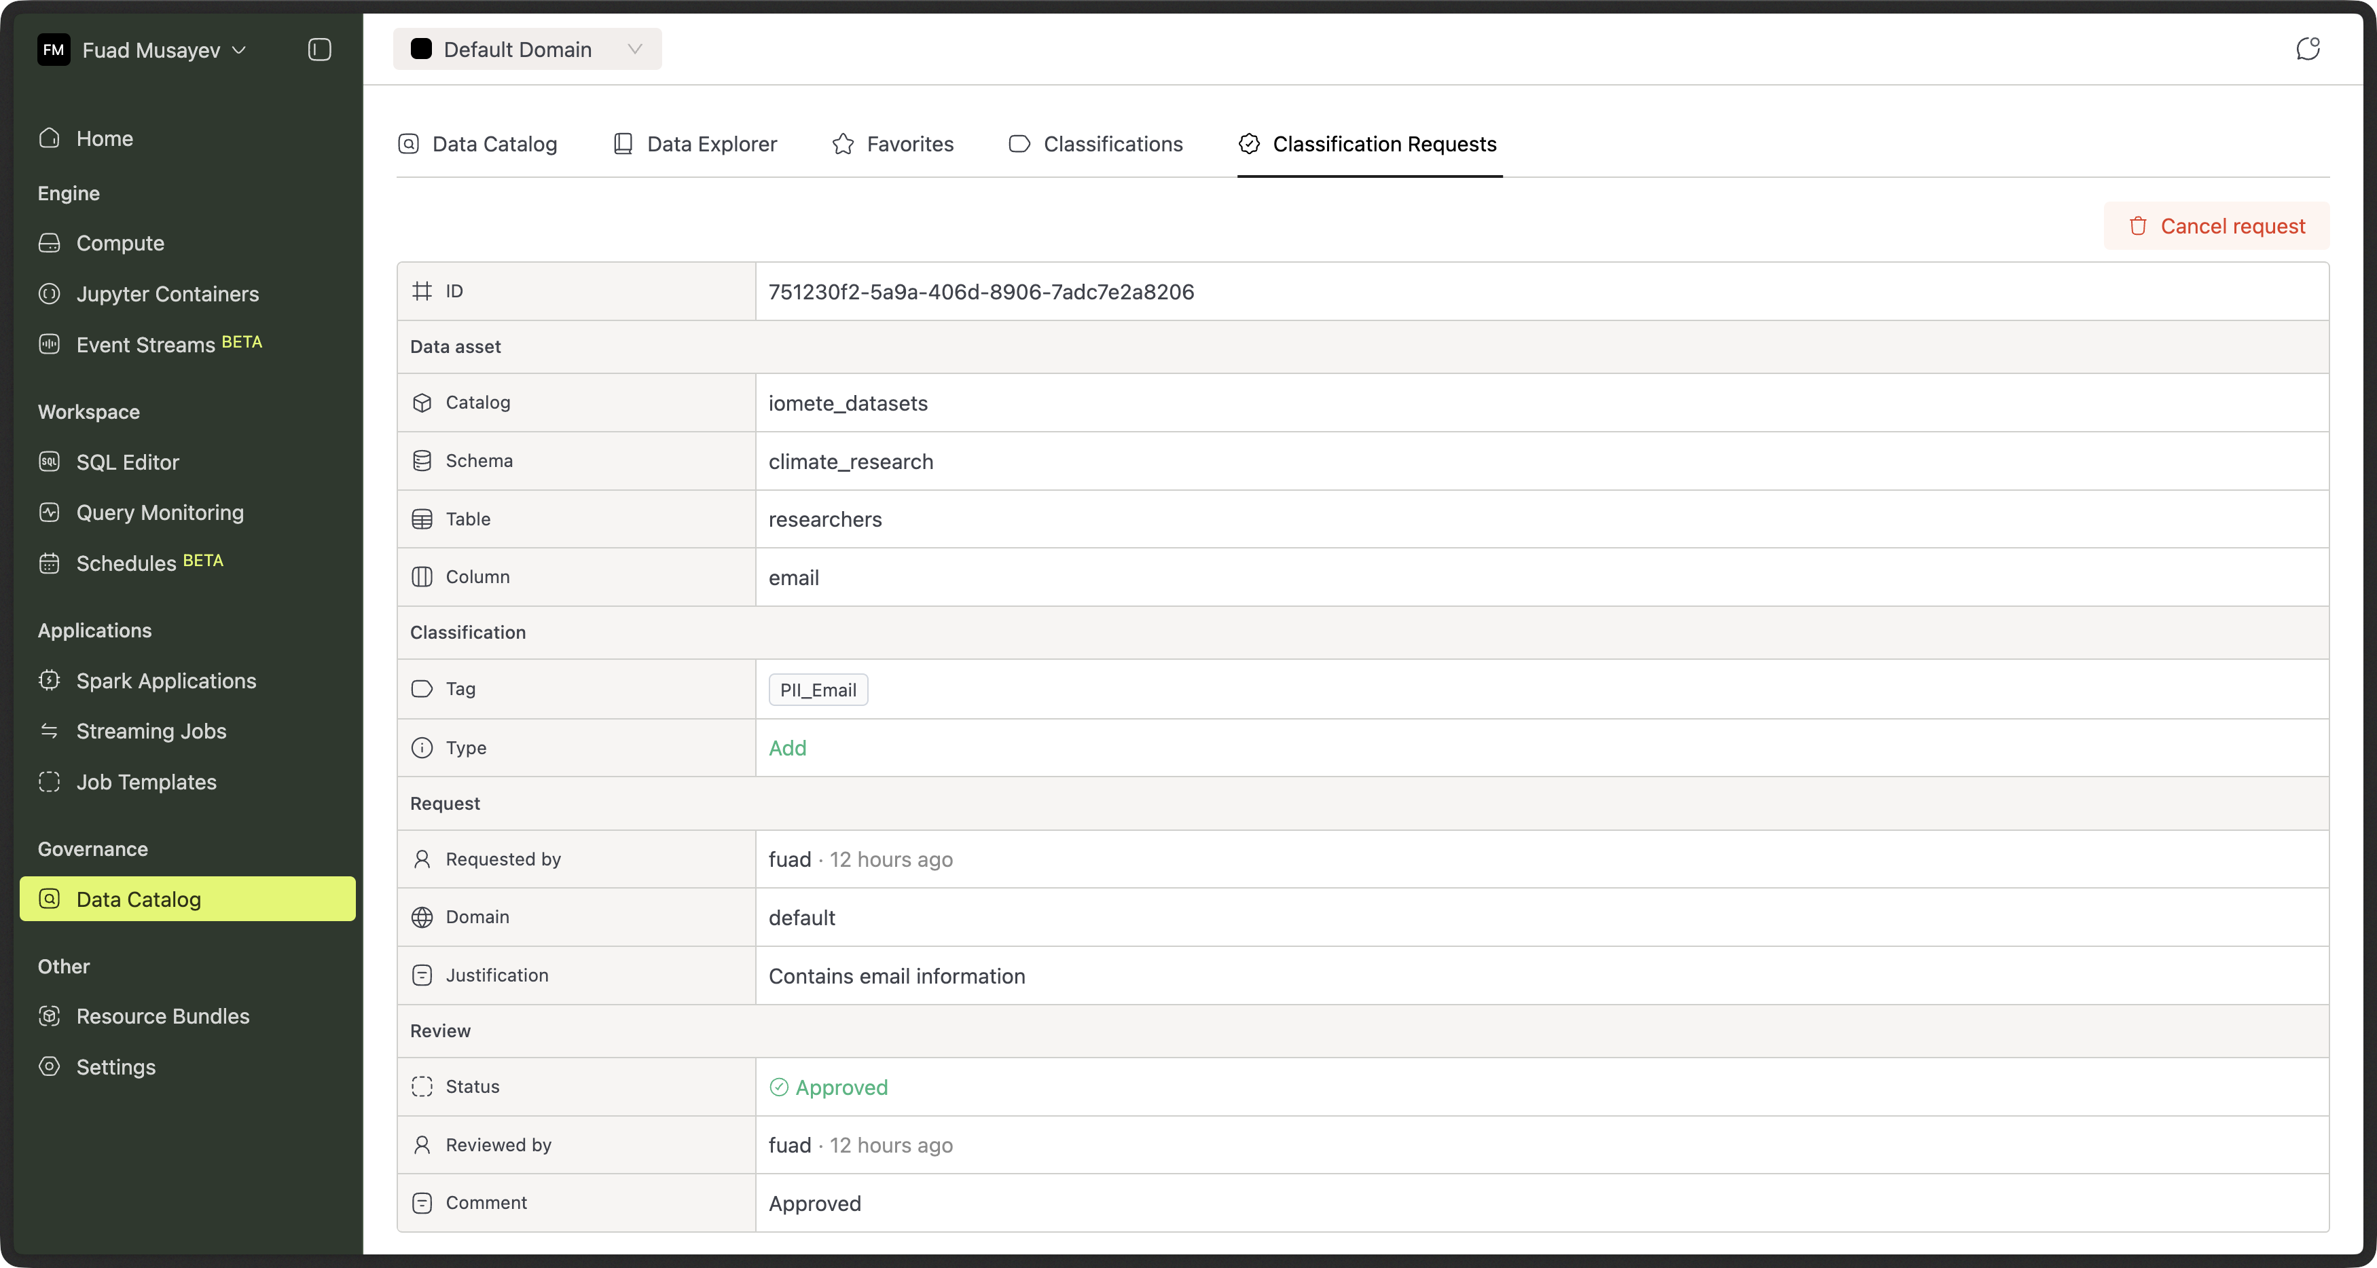Navigate to Spark Applications

click(166, 681)
